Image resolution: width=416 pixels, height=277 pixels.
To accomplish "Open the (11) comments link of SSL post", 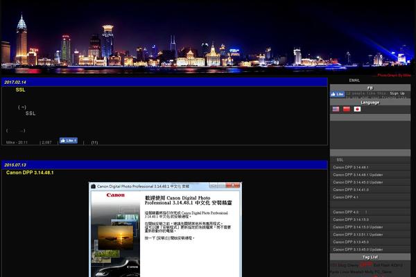I will (x=94, y=143).
